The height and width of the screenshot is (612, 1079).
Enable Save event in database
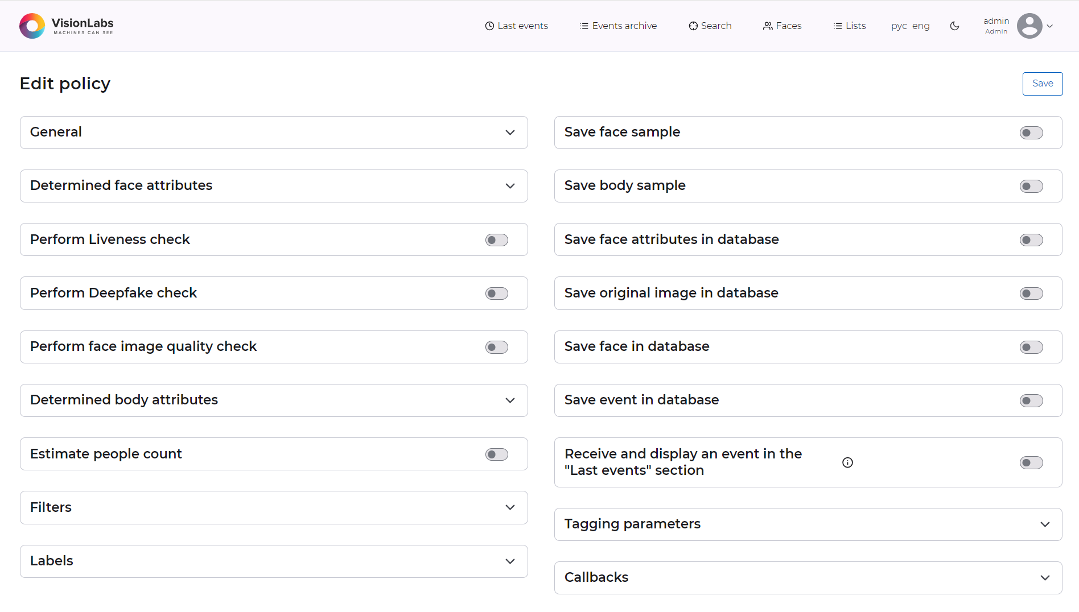point(1031,401)
